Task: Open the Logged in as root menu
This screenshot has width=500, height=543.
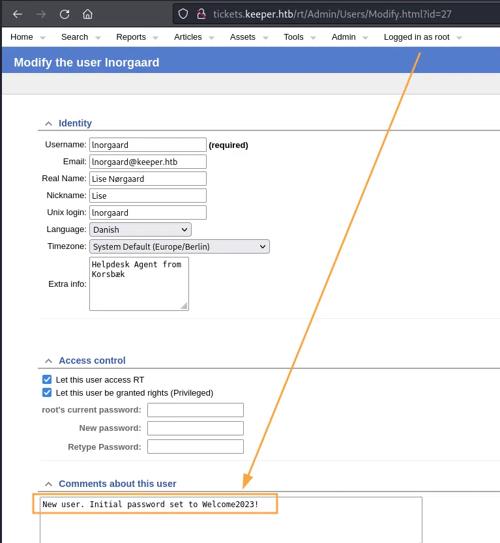Action: 417,37
